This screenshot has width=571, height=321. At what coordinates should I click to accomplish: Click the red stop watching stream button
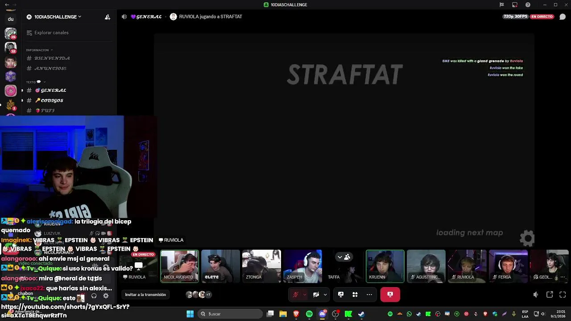point(390,295)
